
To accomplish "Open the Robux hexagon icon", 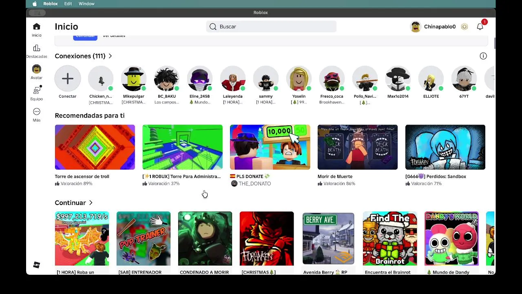I will point(464,27).
